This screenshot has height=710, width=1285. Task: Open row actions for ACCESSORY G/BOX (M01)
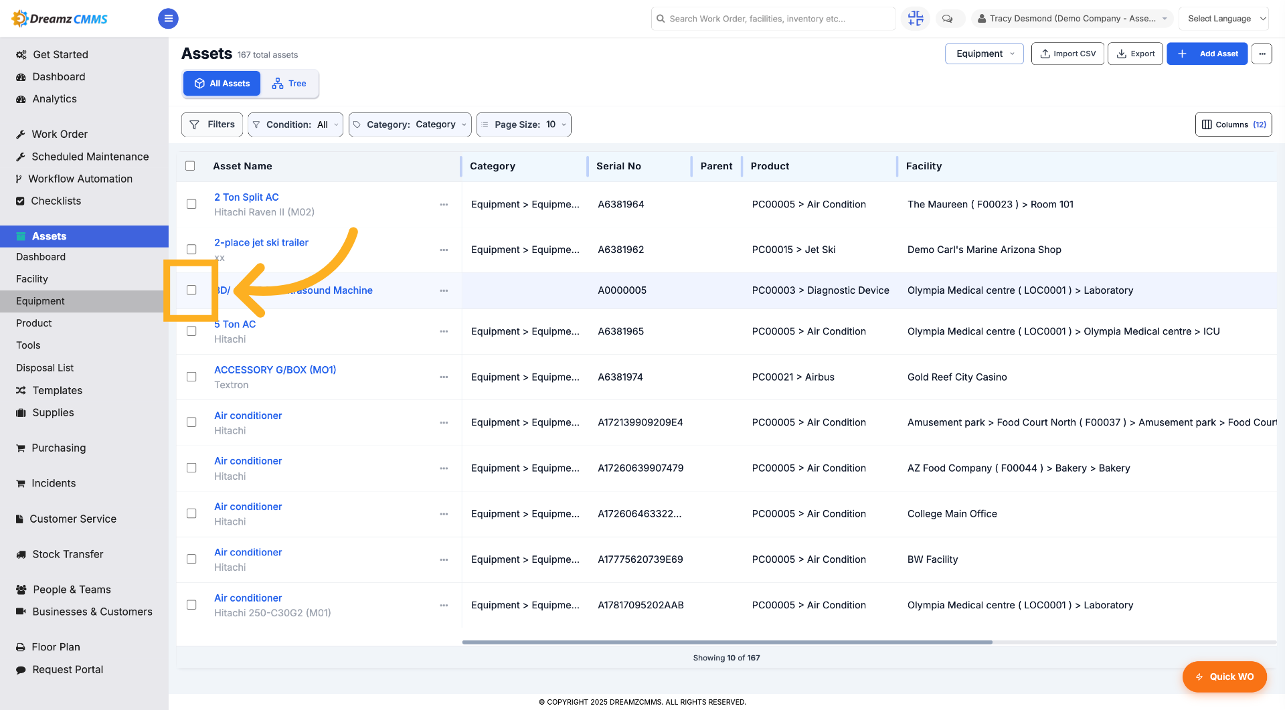click(444, 377)
